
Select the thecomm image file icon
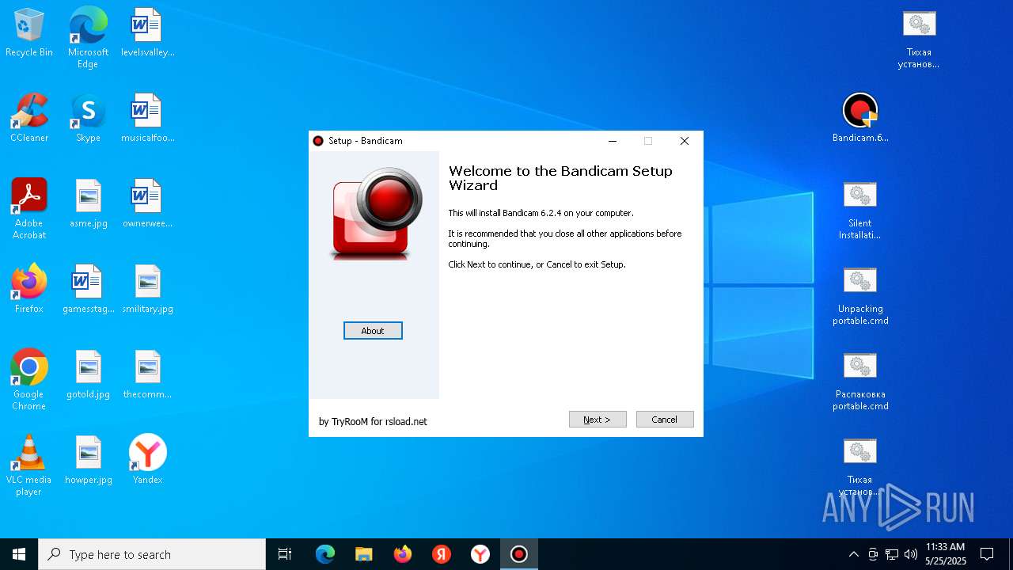click(x=147, y=375)
